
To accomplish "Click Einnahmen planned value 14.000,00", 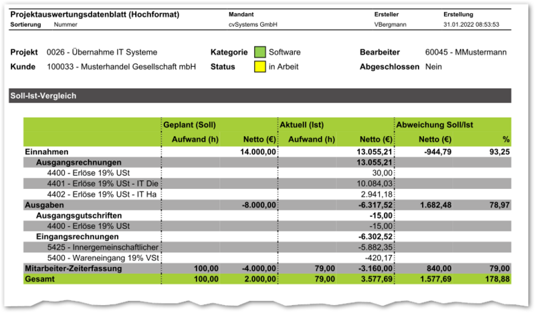I will click(x=258, y=152).
